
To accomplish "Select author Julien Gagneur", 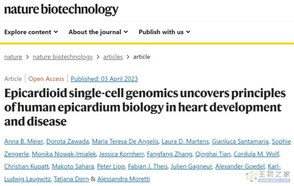I will [x=191, y=166].
